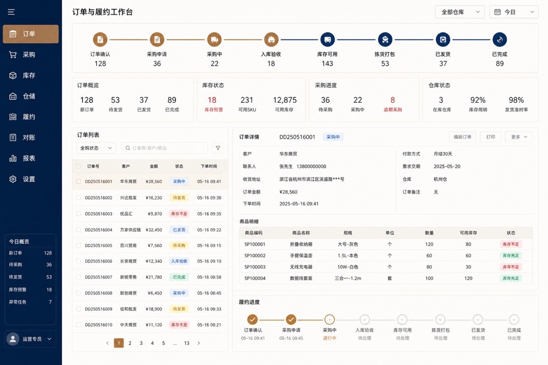The height and width of the screenshot is (365, 548).
Task: Click the 编辑订单 button
Action: point(462,137)
